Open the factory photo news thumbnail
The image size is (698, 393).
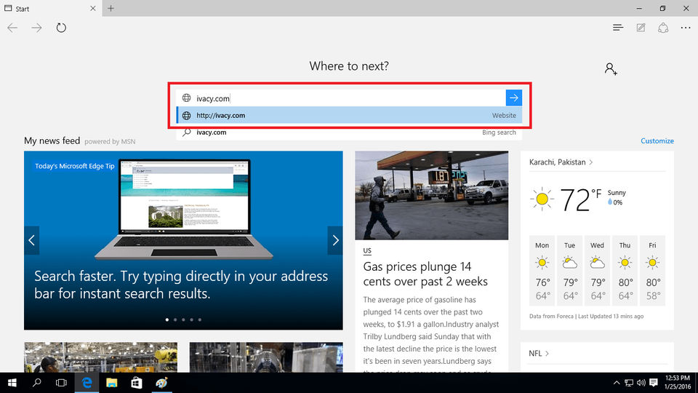pos(100,357)
